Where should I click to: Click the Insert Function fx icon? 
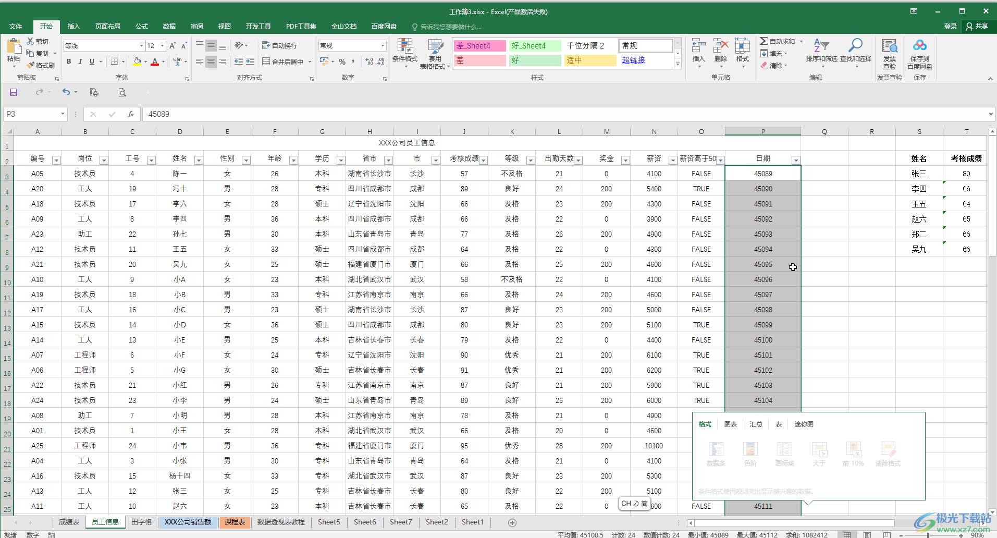click(x=131, y=114)
